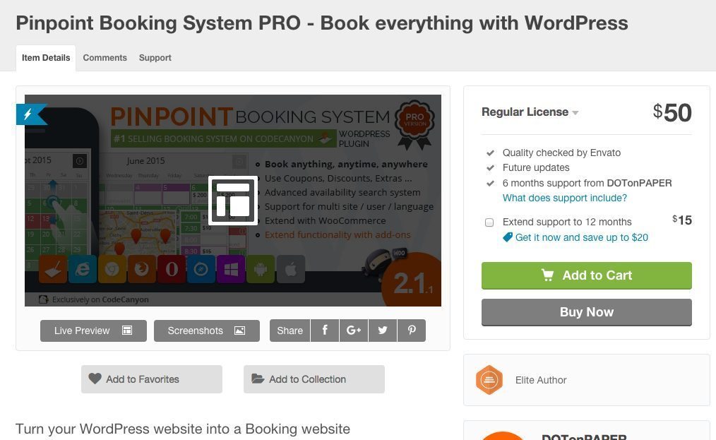Click the Opera icon in the banner
This screenshot has height=440, width=716.
[x=172, y=269]
